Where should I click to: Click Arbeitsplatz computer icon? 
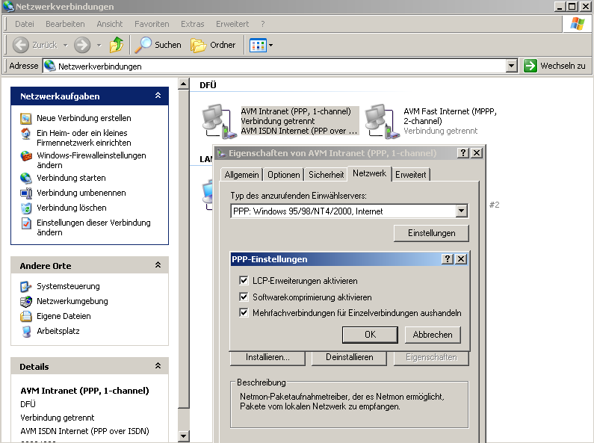pos(25,331)
